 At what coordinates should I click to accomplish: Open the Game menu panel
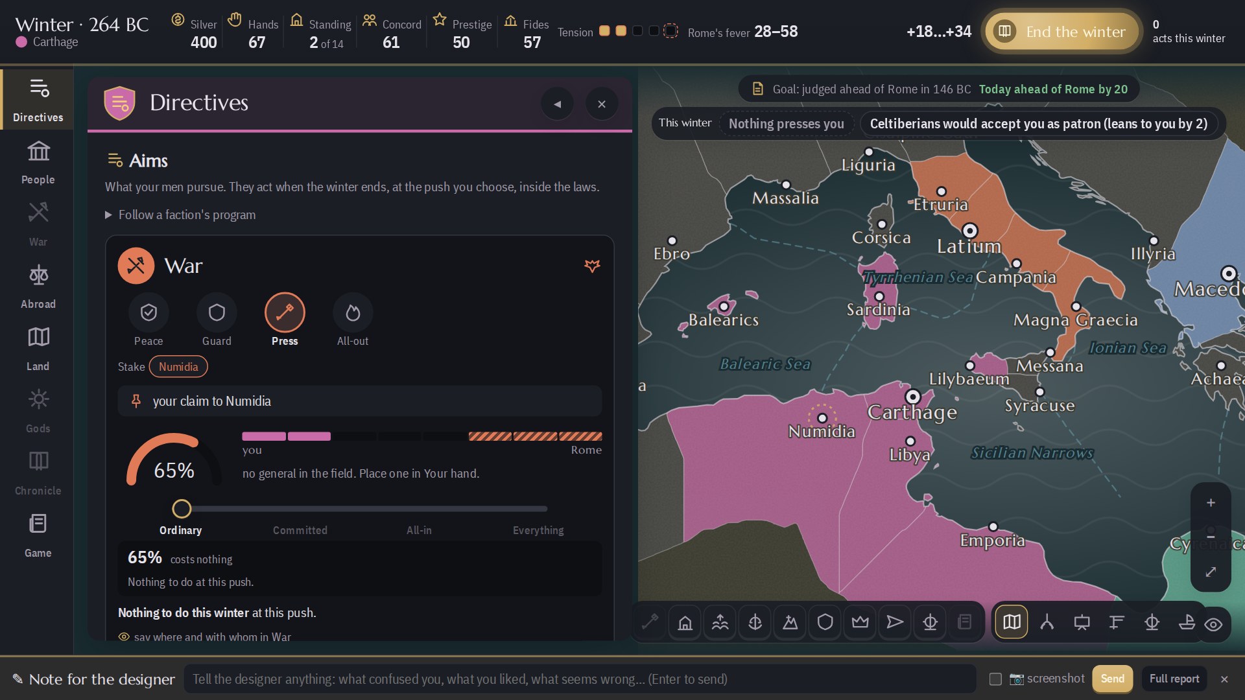click(38, 535)
